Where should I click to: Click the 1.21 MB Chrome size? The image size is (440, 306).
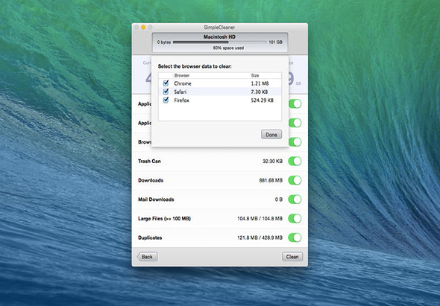click(260, 83)
